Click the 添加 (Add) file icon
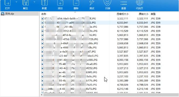Screen dimensions: 179x97 point(60,3)
